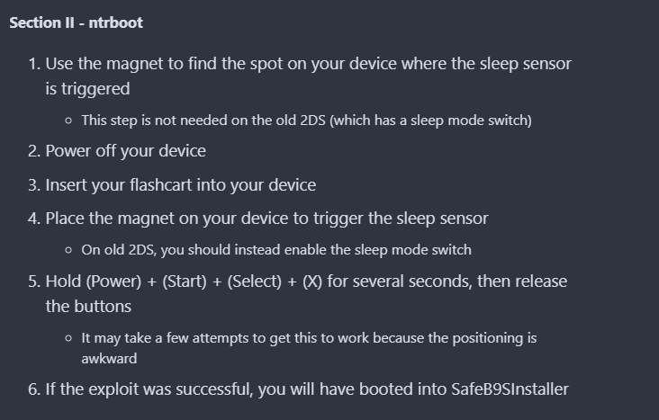Click the word 'SafeB9SInstaller' in step 6
Screen dimensions: 659x420
click(x=510, y=389)
